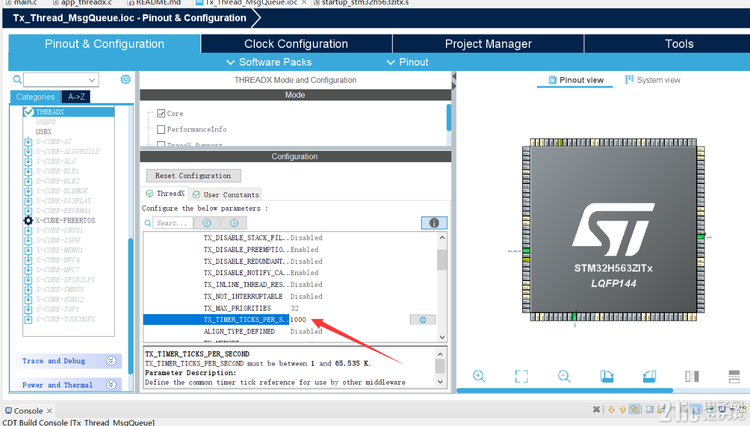
Task: Select the Categories tab
Action: [x=35, y=97]
